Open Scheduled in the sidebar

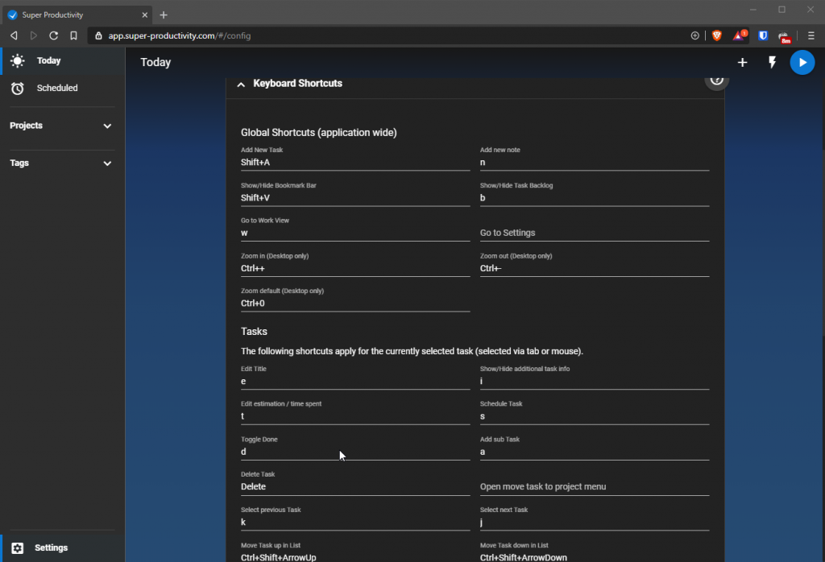point(56,88)
